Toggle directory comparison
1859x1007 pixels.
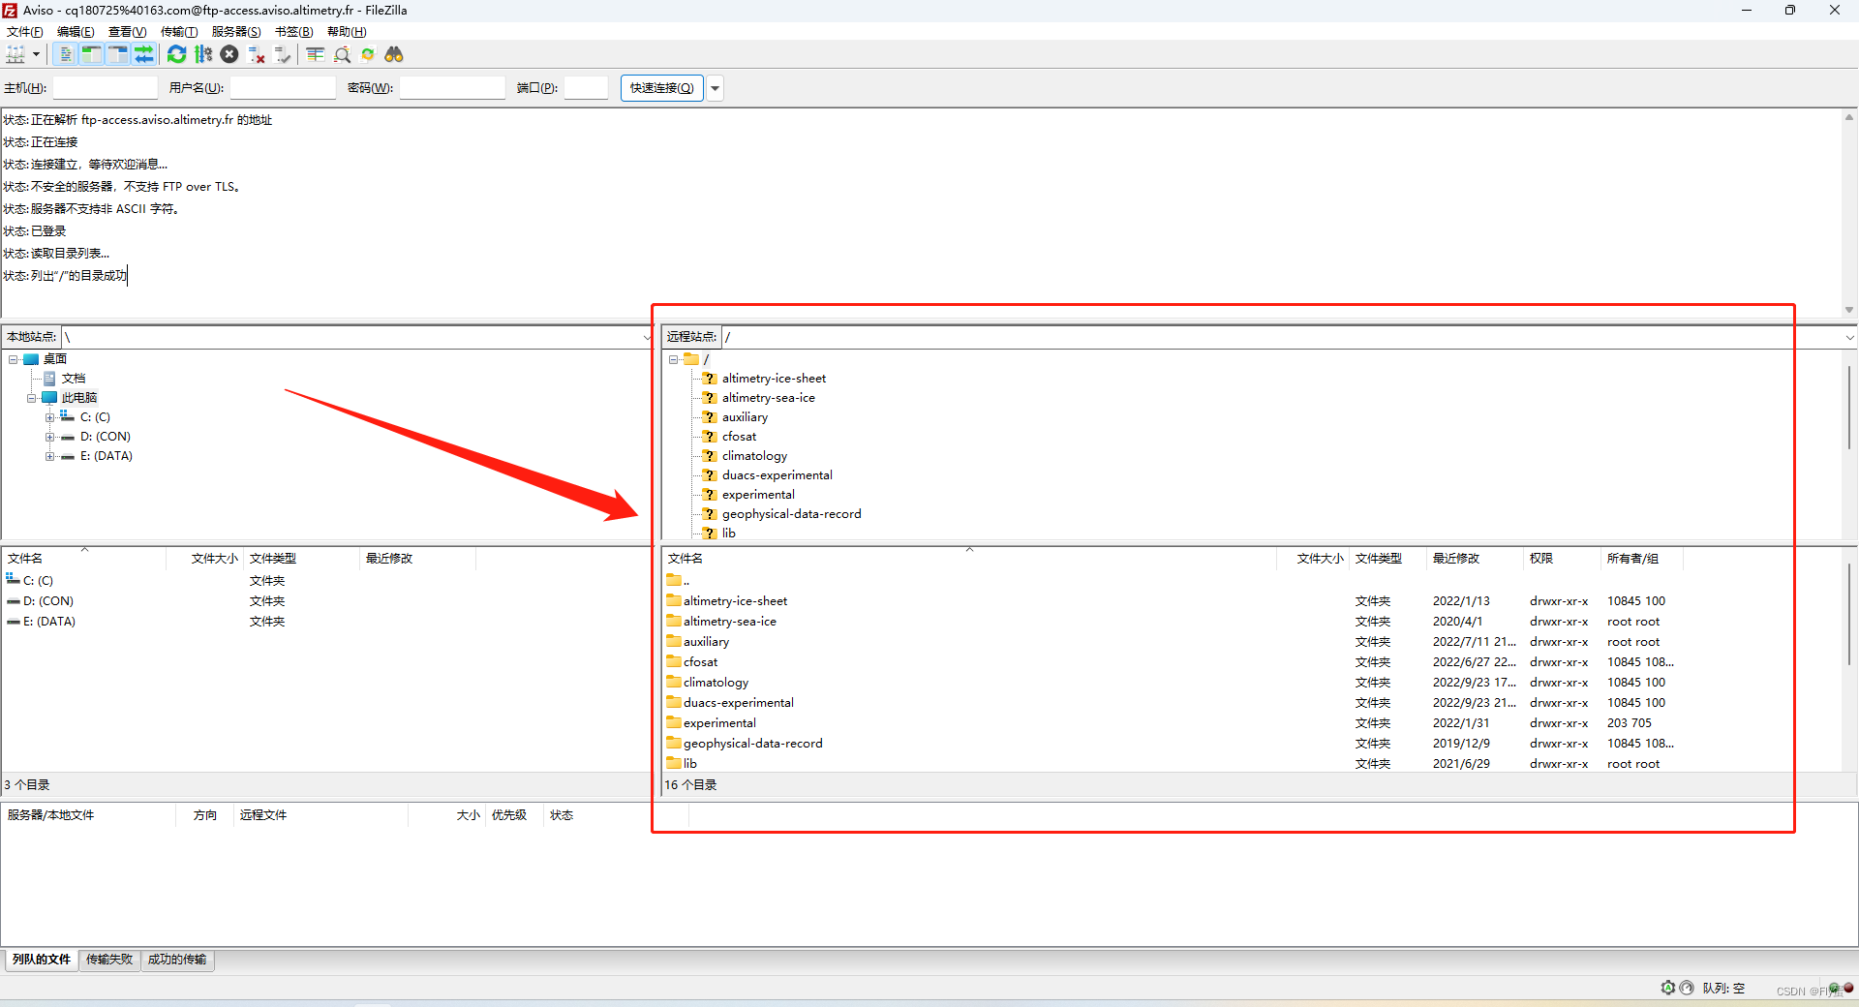342,54
